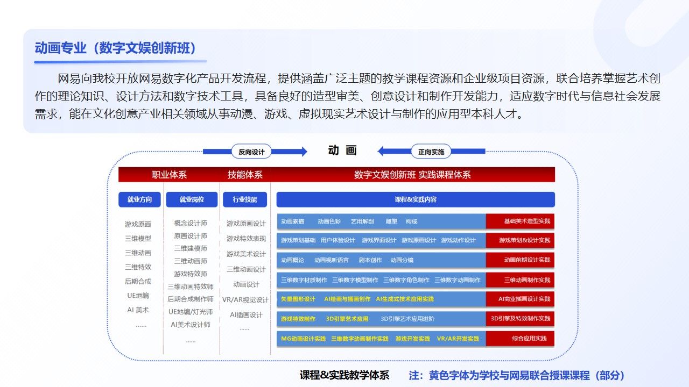Screen dimensions: 689x387
Task: Click the 课程&实践内容 header bar
Action: coord(416,199)
